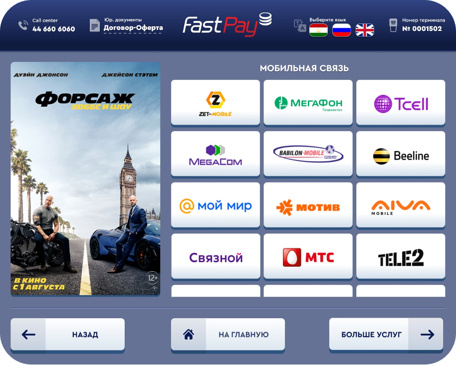Select the Zet-Mobile operator tile

coord(216,102)
